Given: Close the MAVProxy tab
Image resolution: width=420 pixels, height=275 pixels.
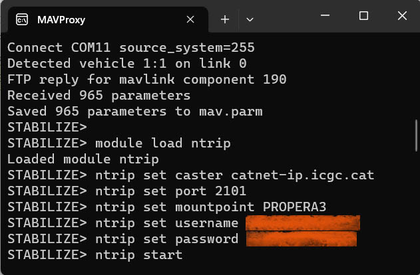Looking at the screenshot, I should click(x=191, y=19).
